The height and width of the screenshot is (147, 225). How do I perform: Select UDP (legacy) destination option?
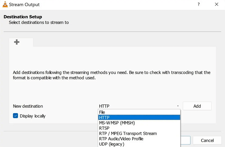[x=139, y=144]
